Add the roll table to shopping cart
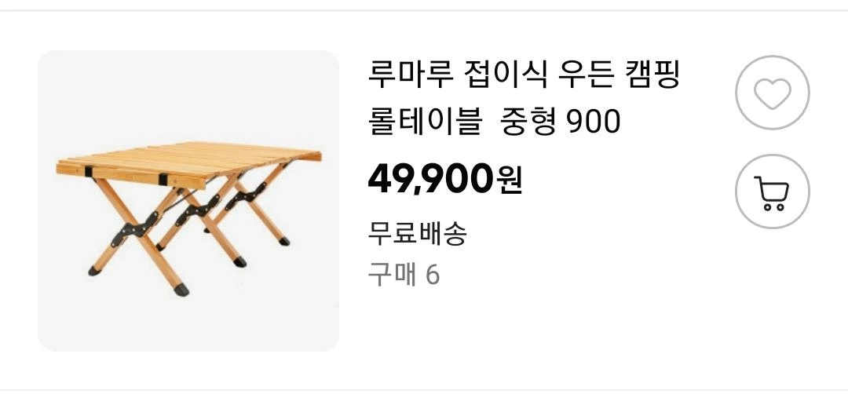 click(x=773, y=192)
